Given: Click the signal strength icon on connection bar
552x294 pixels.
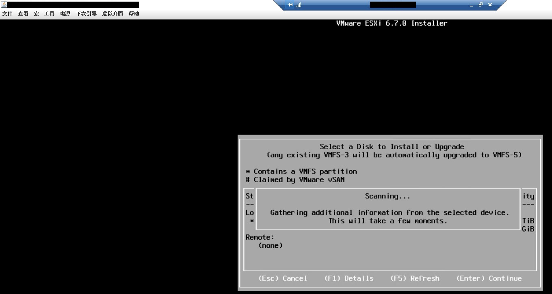Looking at the screenshot, I should pyautogui.click(x=299, y=5).
